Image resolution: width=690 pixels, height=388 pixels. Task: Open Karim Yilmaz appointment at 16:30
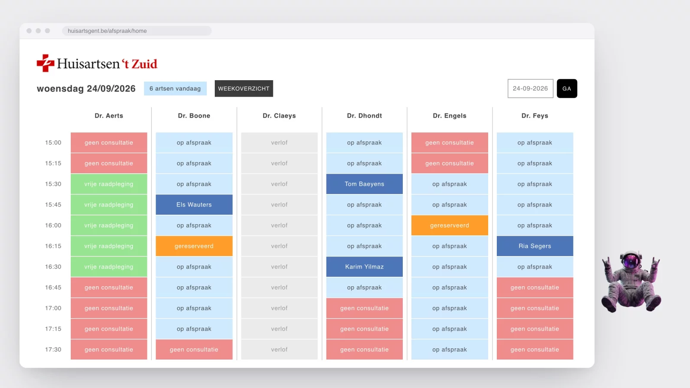tap(364, 267)
